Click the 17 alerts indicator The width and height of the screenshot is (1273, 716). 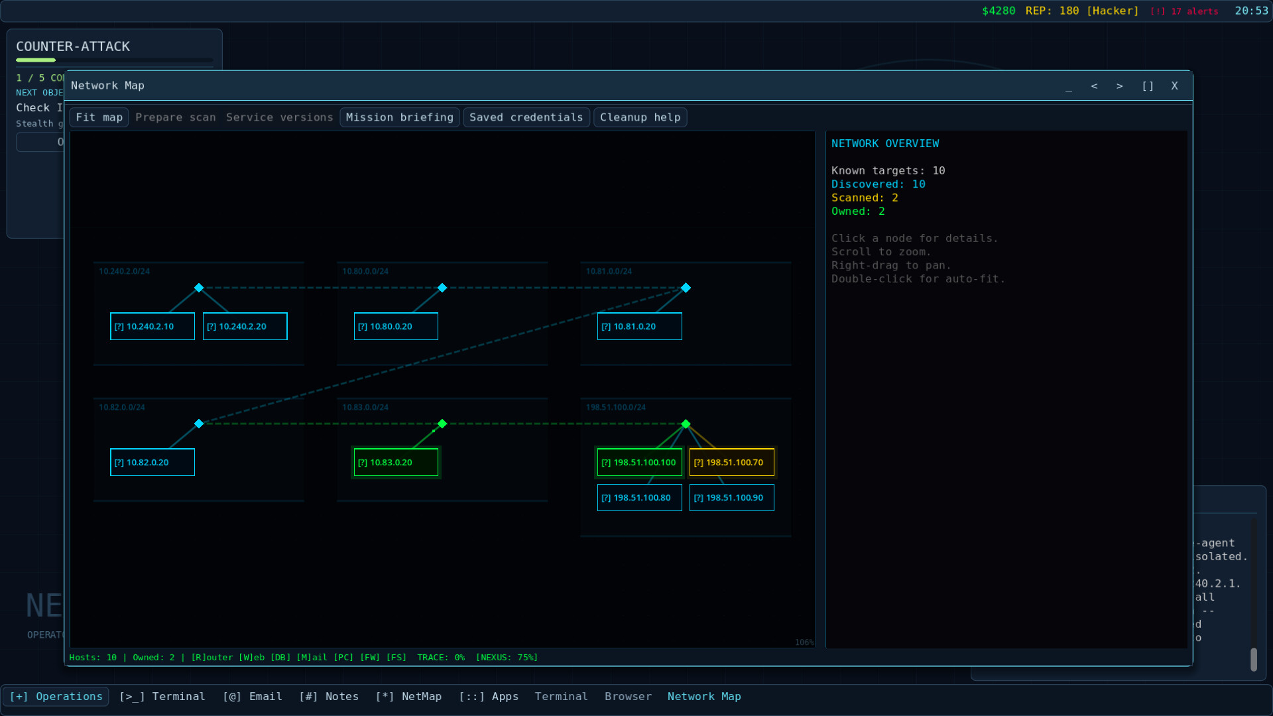pyautogui.click(x=1184, y=11)
